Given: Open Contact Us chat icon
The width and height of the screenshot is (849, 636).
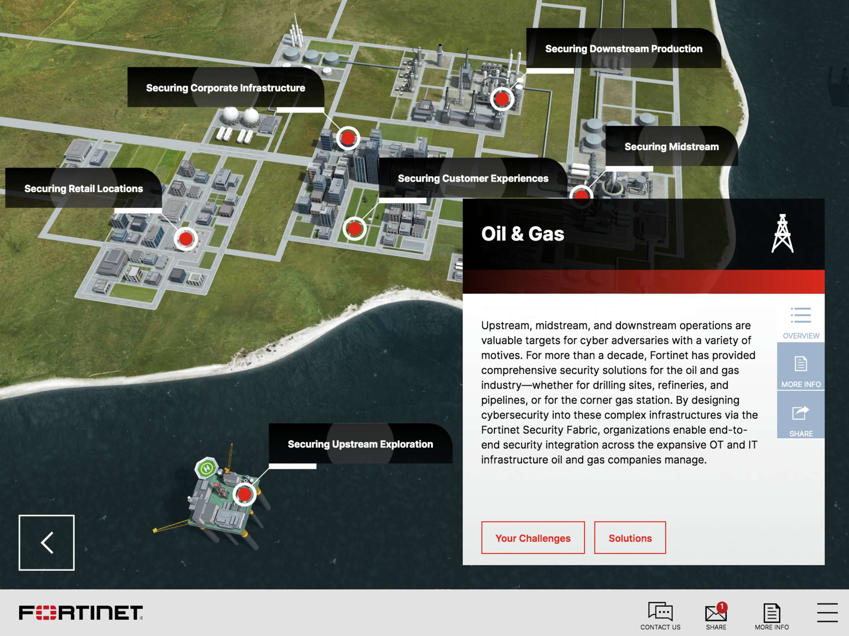Looking at the screenshot, I should (x=660, y=616).
